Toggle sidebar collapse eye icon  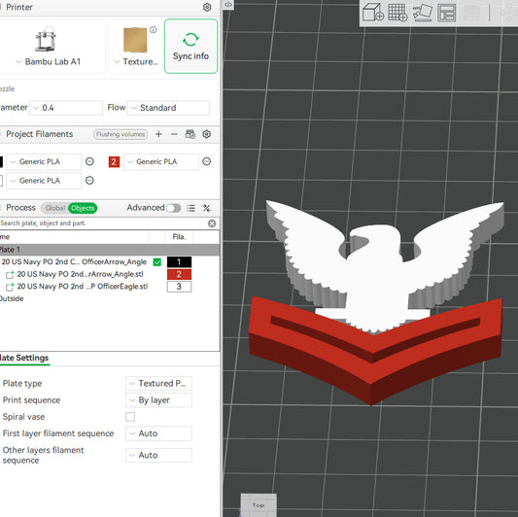[228, 5]
